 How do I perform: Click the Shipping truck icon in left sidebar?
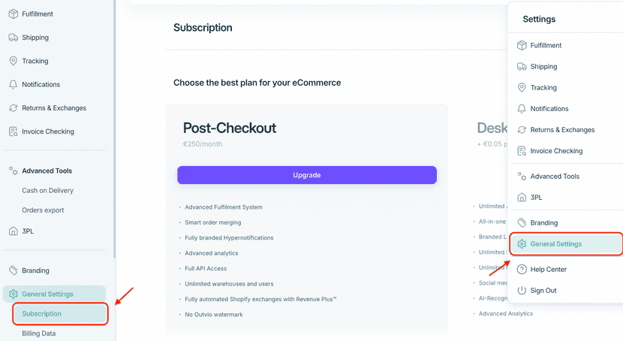[13, 38]
